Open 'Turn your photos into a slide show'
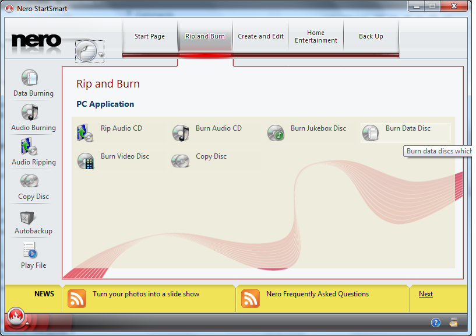Viewport: 476px width, 336px height. click(146, 294)
